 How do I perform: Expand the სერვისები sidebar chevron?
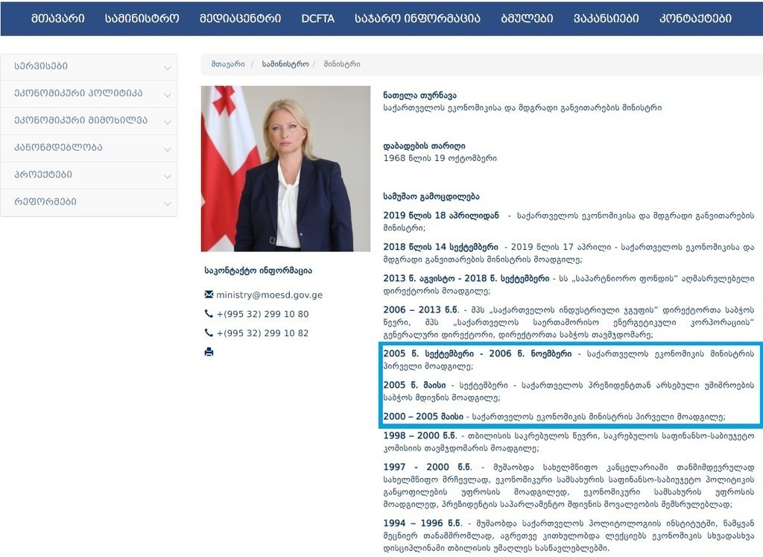tap(168, 68)
